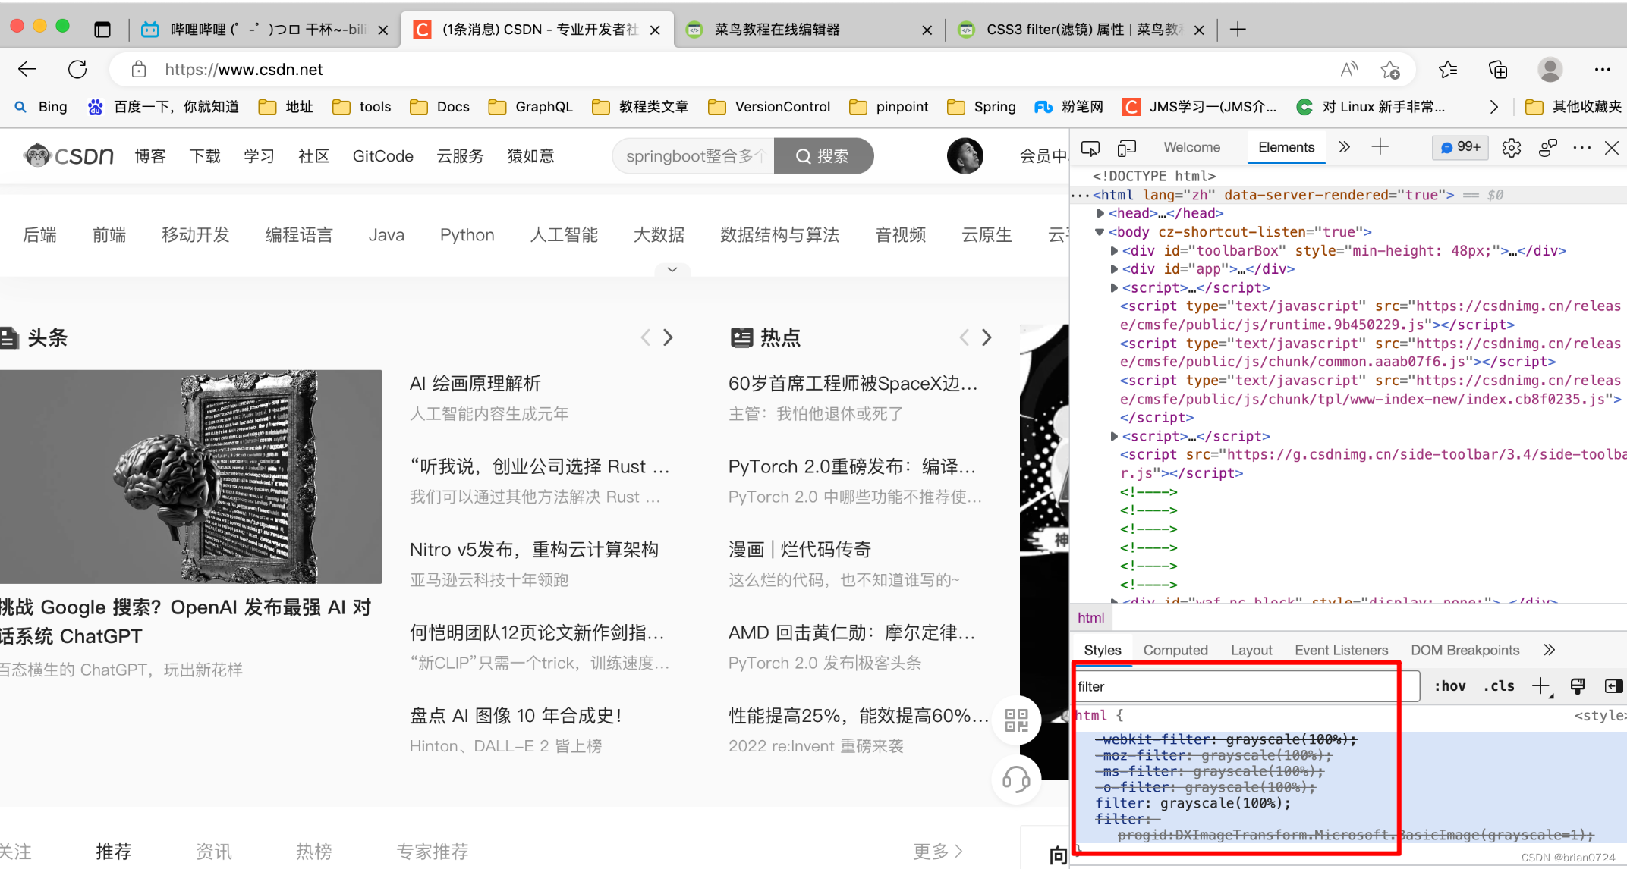Click the new style rule plus icon
The height and width of the screenshot is (869, 1627).
click(x=1541, y=686)
